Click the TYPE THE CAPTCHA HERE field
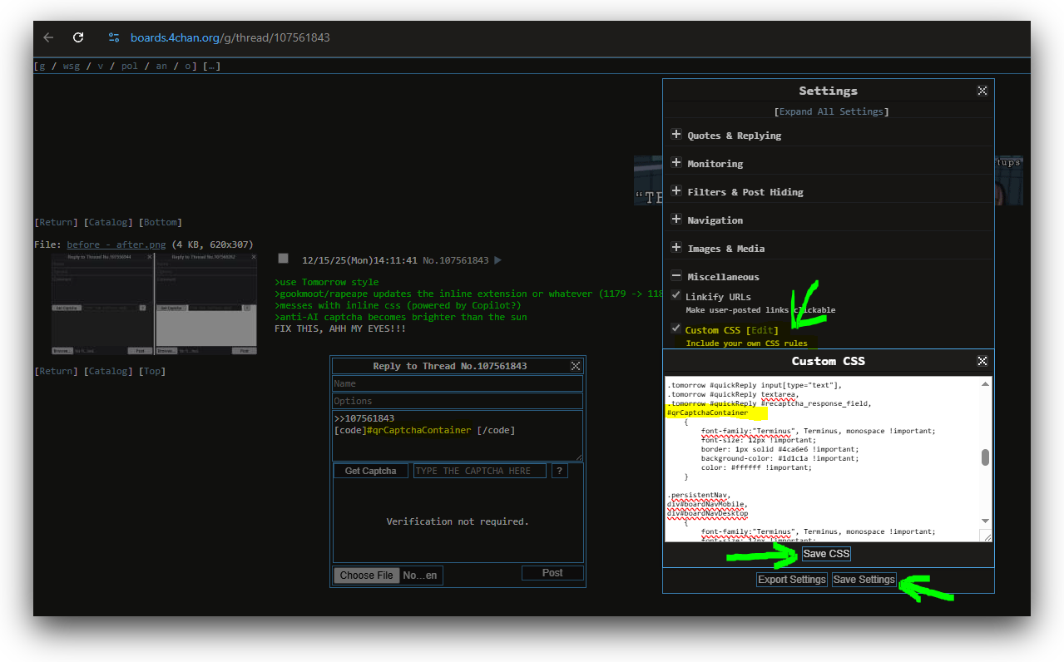This screenshot has height=662, width=1064. pyautogui.click(x=479, y=471)
